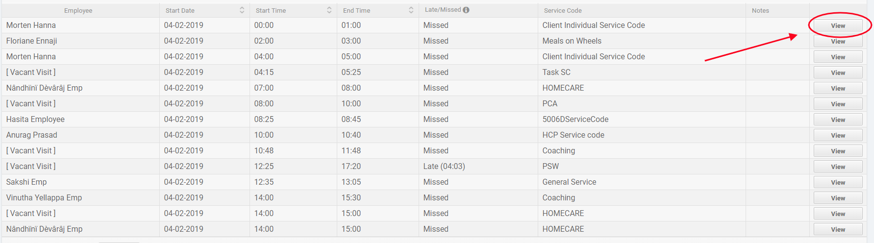Select the Meals on Wheels service cell
874x243 pixels.
572,41
